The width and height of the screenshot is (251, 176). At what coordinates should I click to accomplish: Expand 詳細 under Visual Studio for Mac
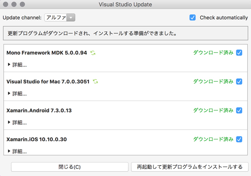17,93
